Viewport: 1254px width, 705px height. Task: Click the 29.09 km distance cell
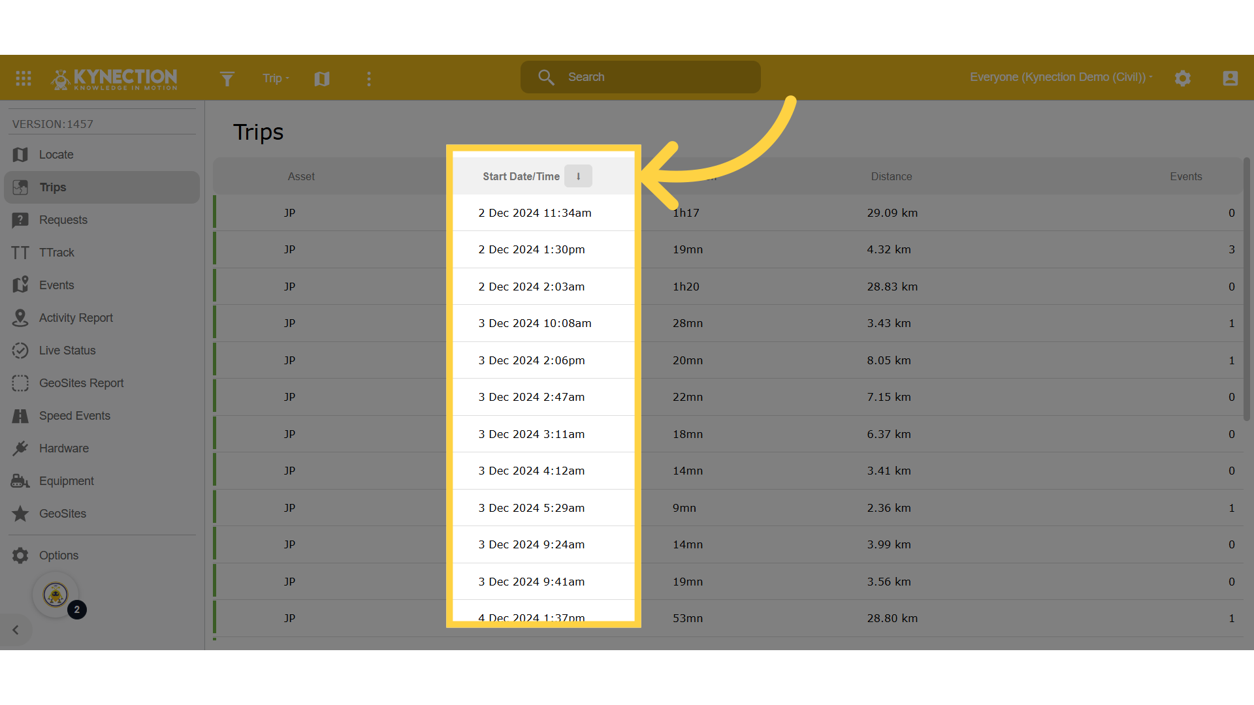click(x=892, y=213)
